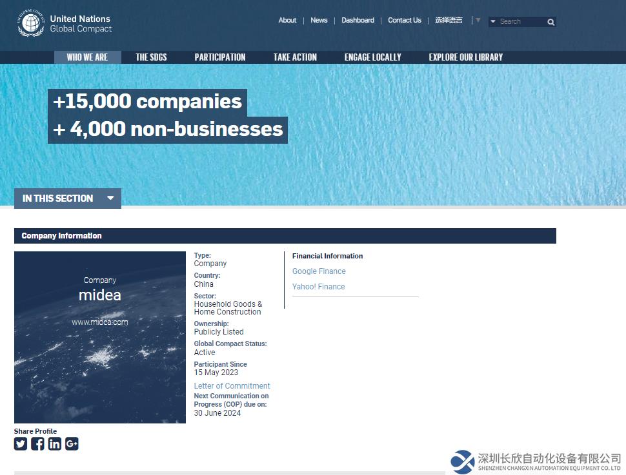The width and height of the screenshot is (626, 475).
Task: Click inside the Search input field
Action: (x=520, y=22)
